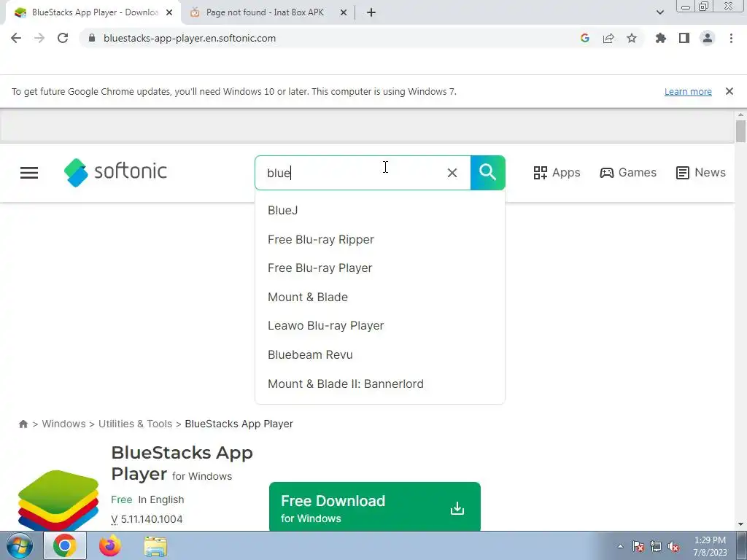View site info via the lock icon
This screenshot has width=747, height=560.
pos(92,38)
